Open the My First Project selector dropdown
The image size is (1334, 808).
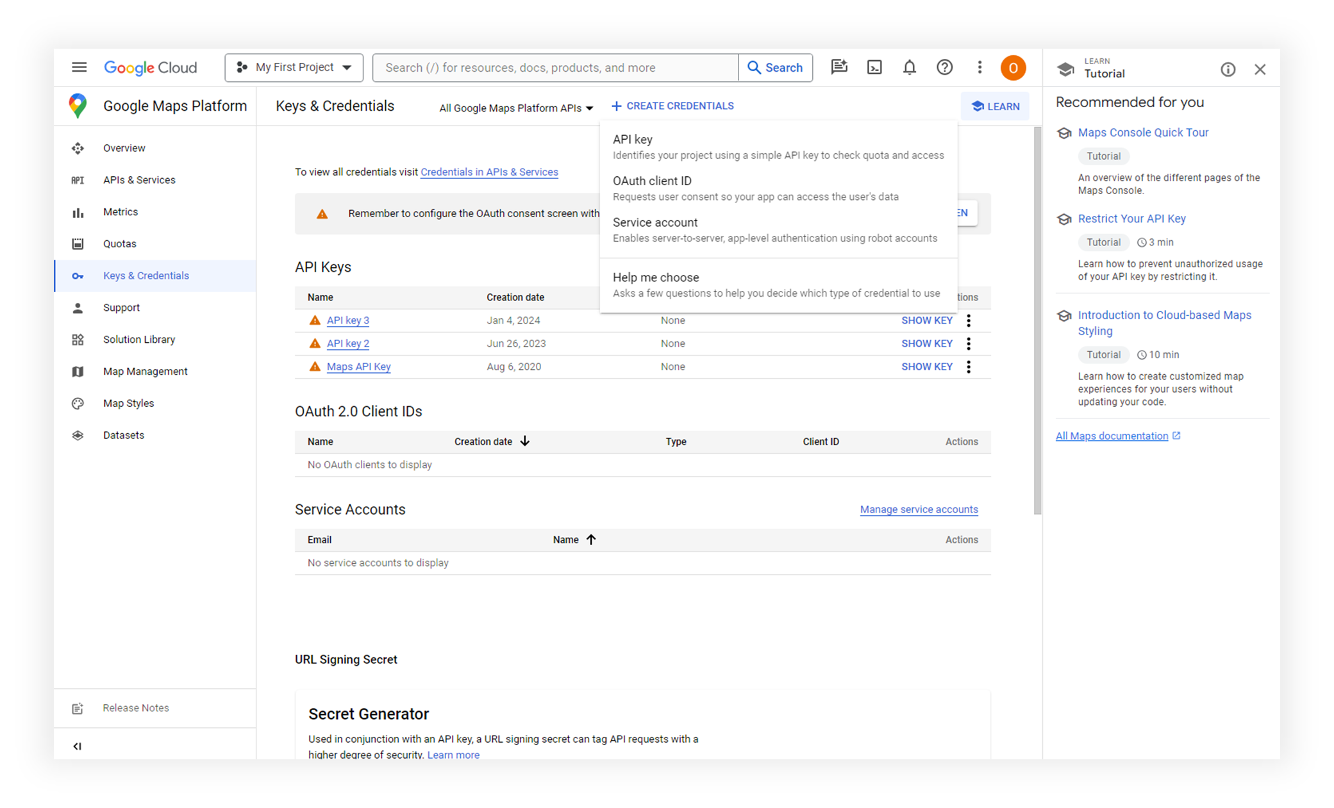click(294, 67)
